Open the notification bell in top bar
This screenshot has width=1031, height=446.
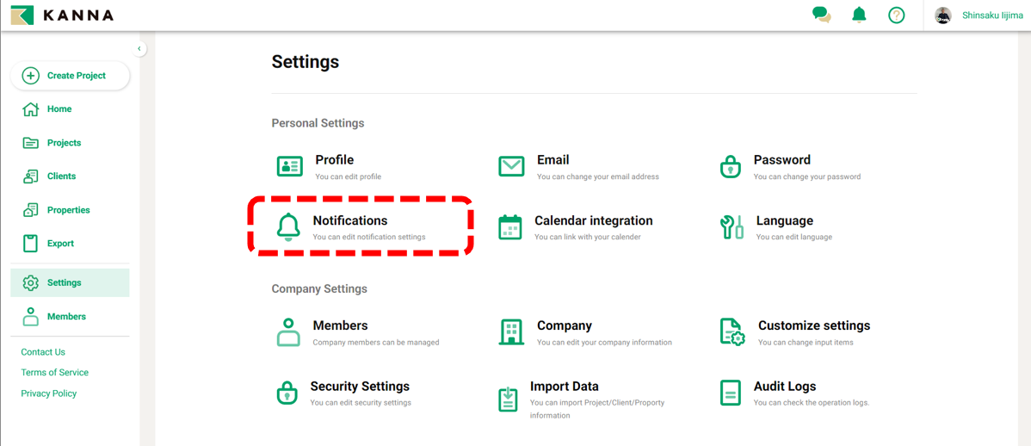[859, 15]
